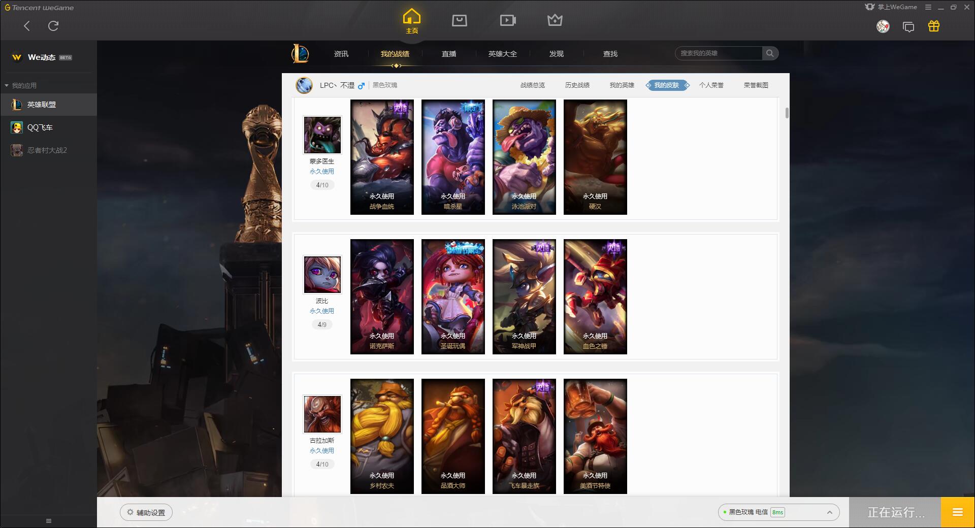
Task: Click the 古拉加斯 4/10 skin count badge
Action: point(322,465)
